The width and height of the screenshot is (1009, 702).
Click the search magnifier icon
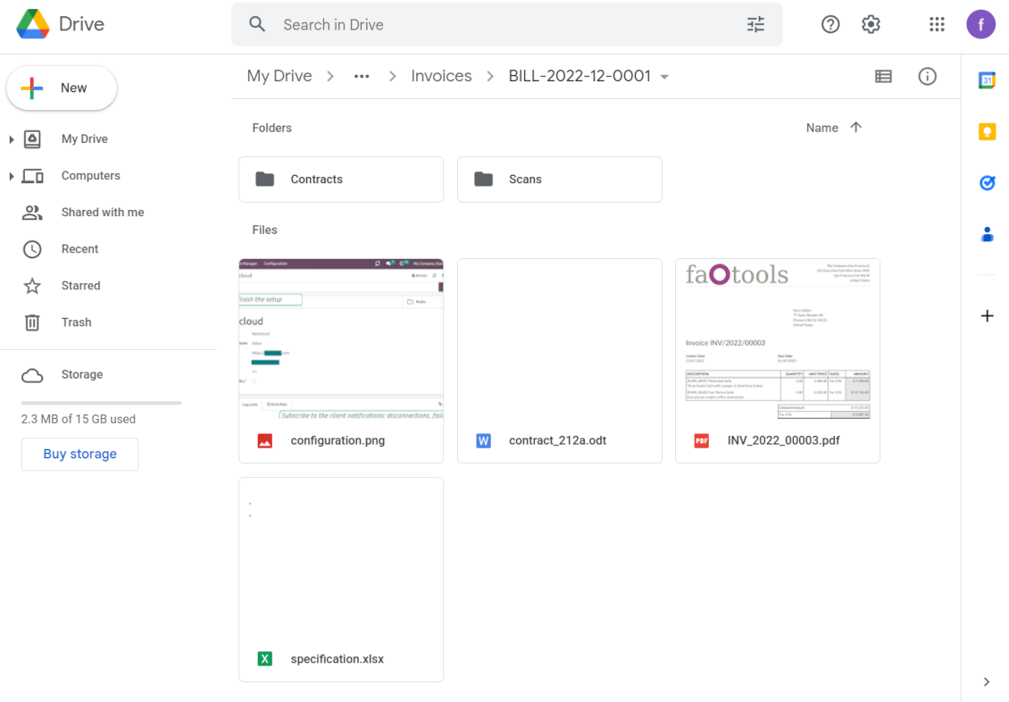pos(257,24)
